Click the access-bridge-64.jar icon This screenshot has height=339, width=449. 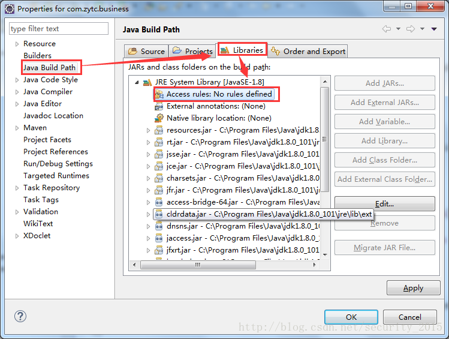point(159,202)
